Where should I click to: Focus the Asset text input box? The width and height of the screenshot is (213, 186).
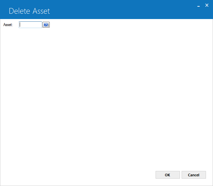pyautogui.click(x=30, y=25)
